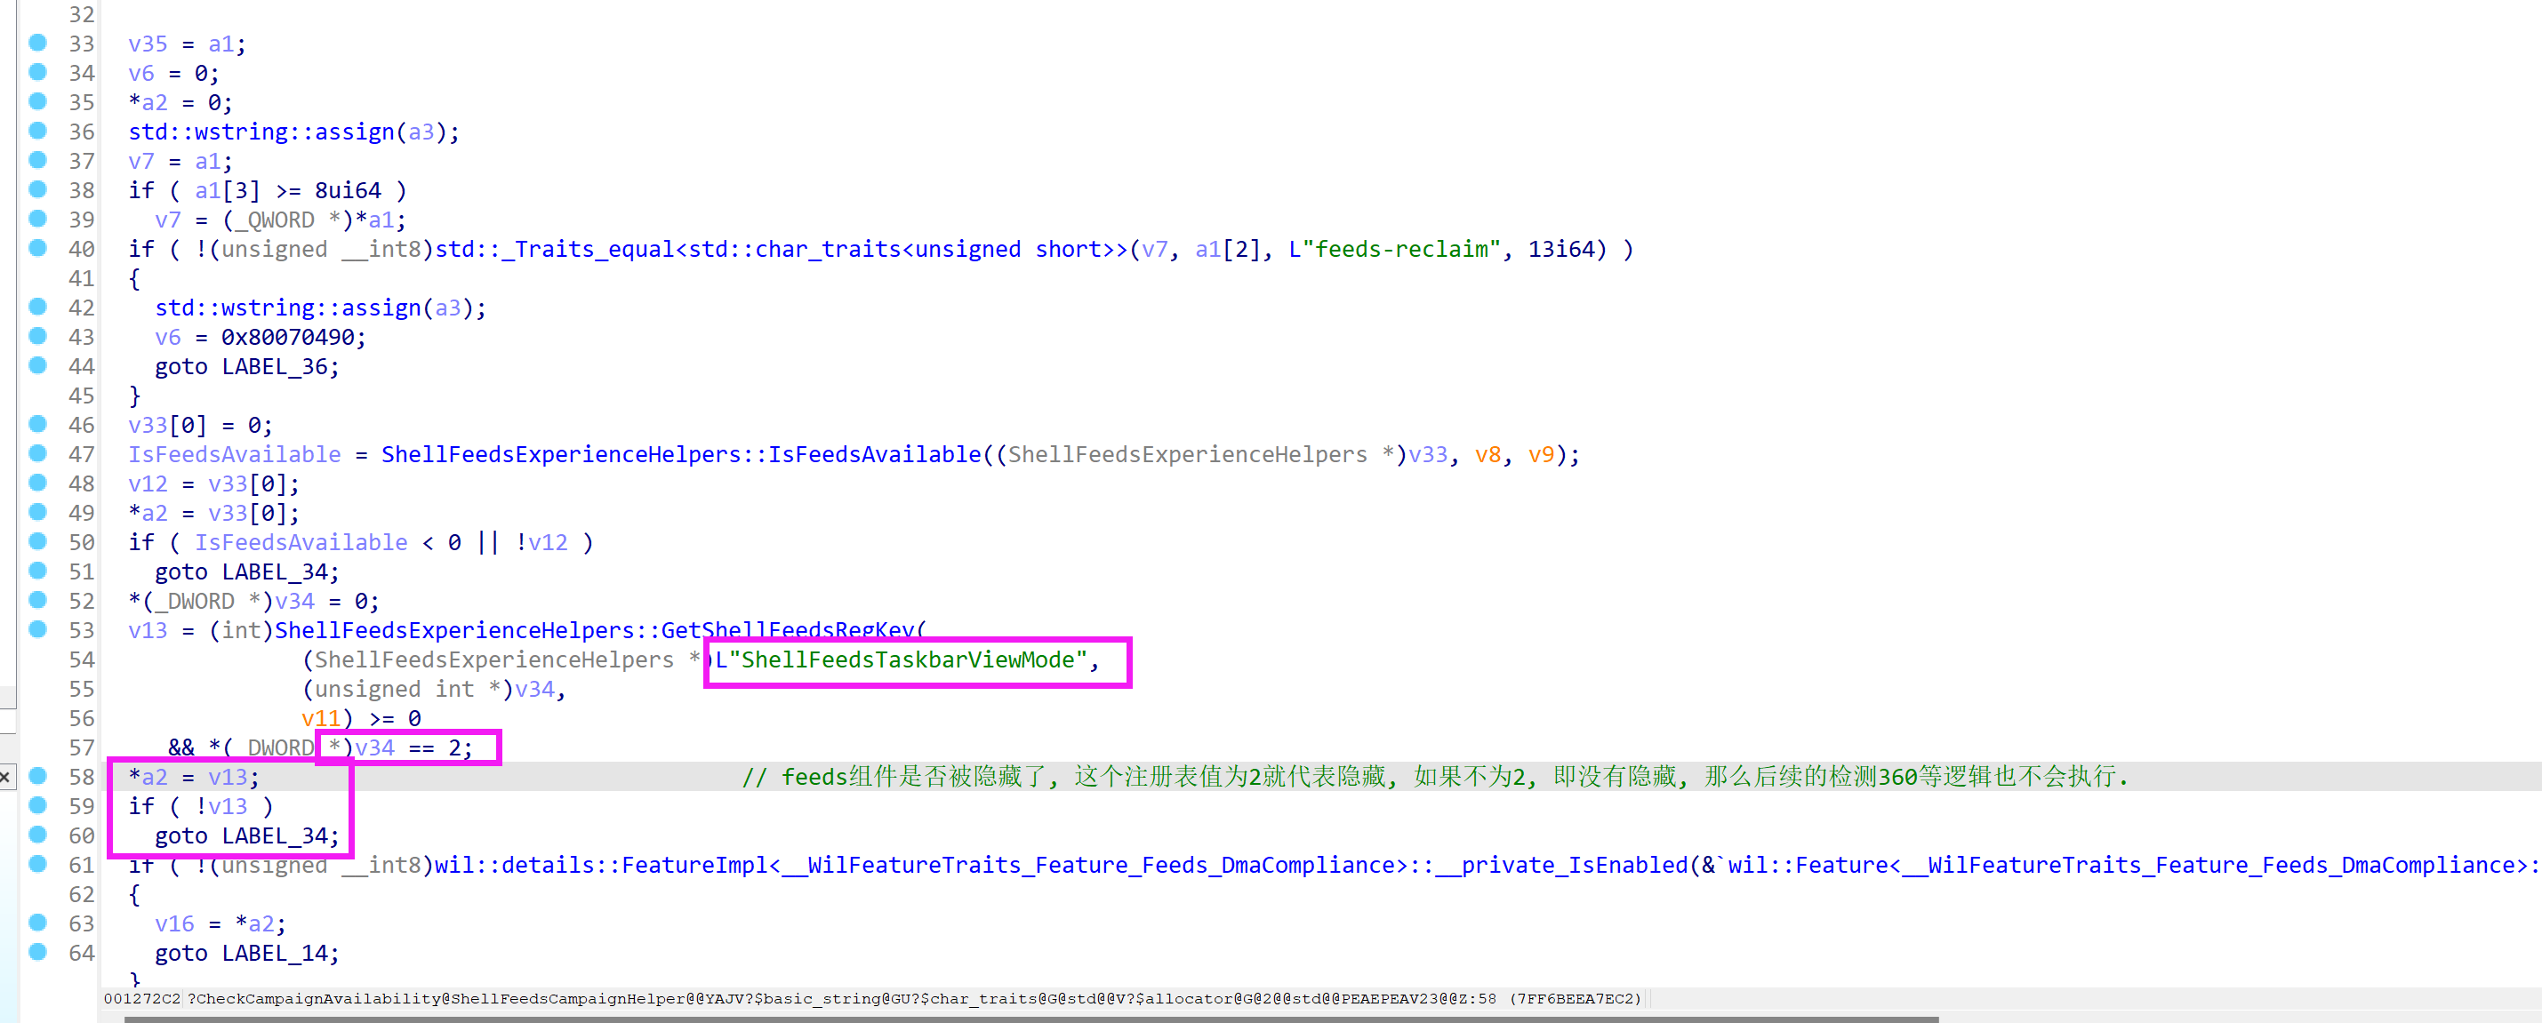The width and height of the screenshot is (2542, 1023).
Task: Toggle breakpoint dot on line 40
Action: point(37,248)
